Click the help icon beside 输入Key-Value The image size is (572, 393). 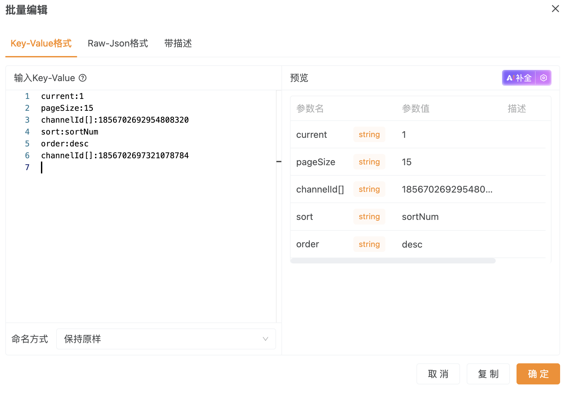click(83, 78)
